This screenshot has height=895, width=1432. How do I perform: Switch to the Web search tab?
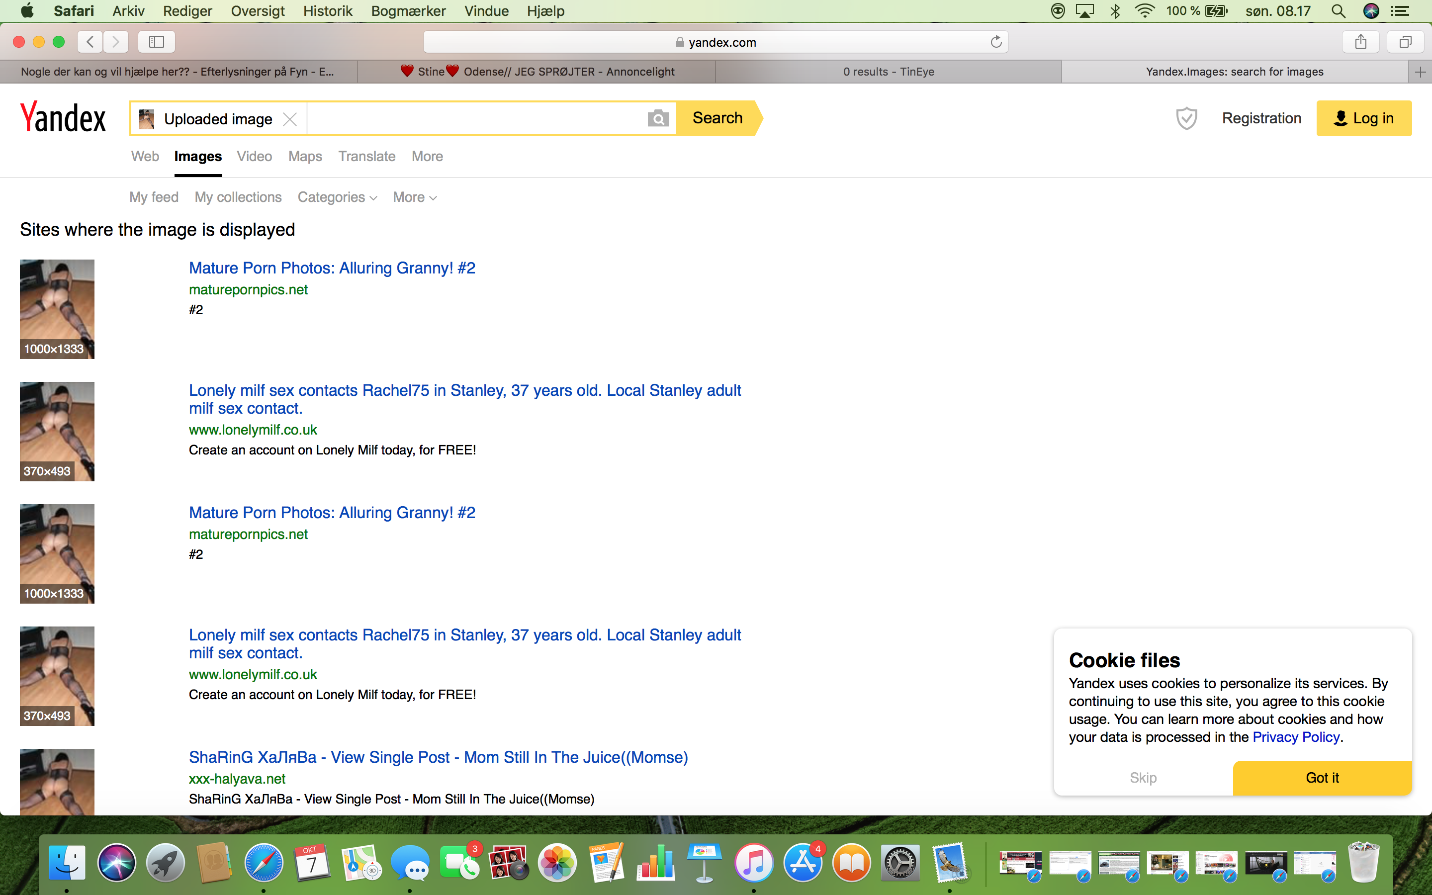(x=145, y=156)
